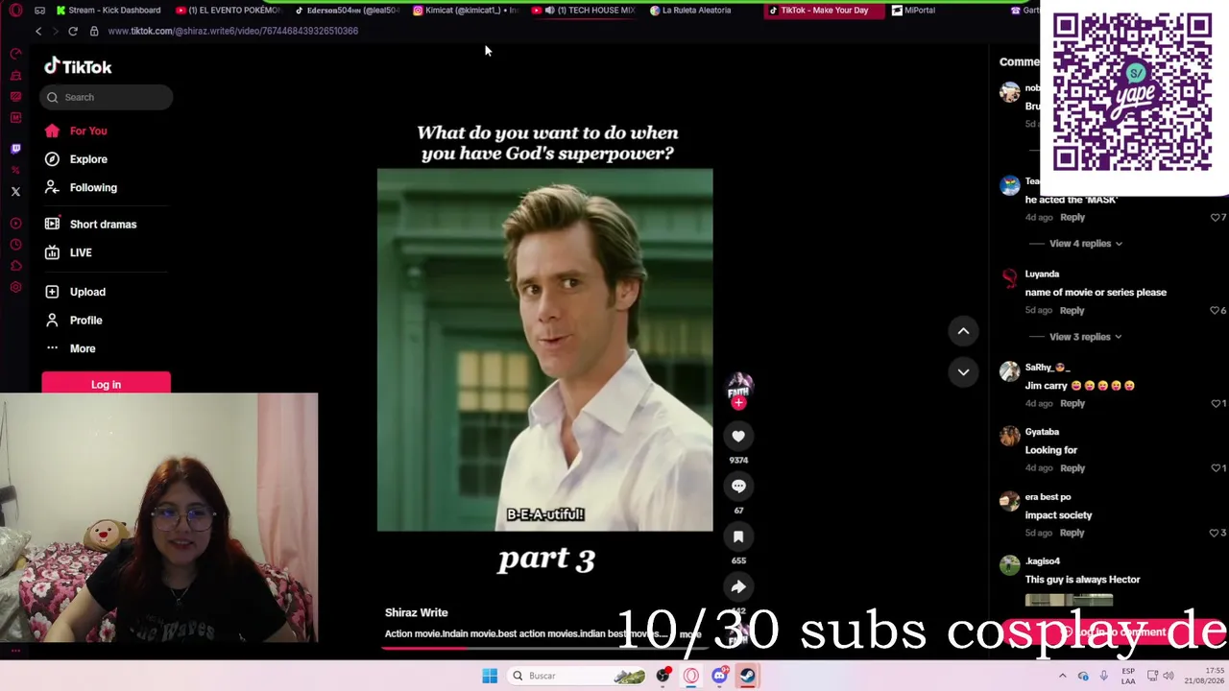The image size is (1229, 691).
Task: Open the LIVE section
Action: pyautogui.click(x=81, y=252)
